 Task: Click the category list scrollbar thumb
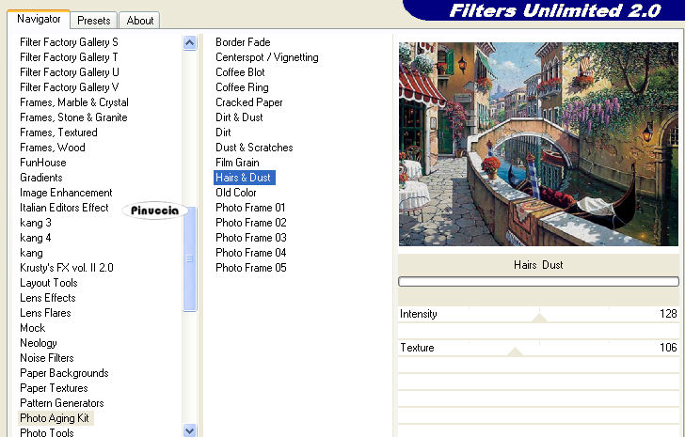190,259
